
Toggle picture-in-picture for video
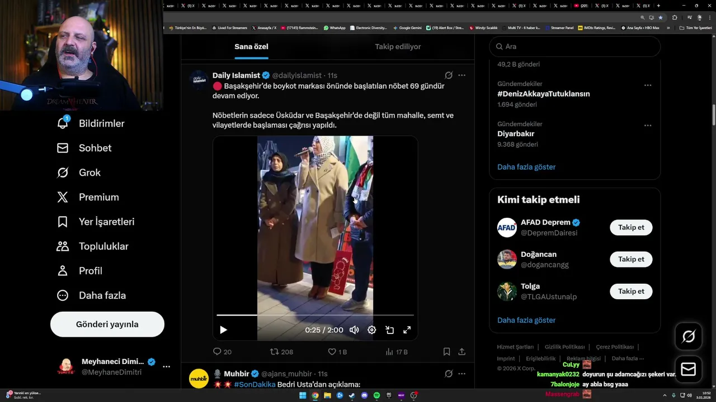point(389,330)
